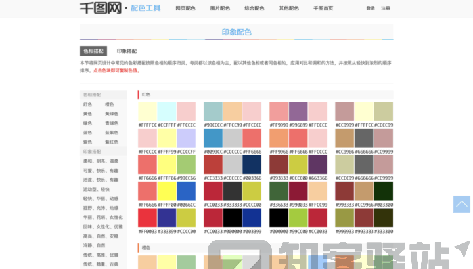Click the #003300 dark green swatch
The width and height of the screenshot is (473, 269).
pyautogui.click(x=383, y=190)
